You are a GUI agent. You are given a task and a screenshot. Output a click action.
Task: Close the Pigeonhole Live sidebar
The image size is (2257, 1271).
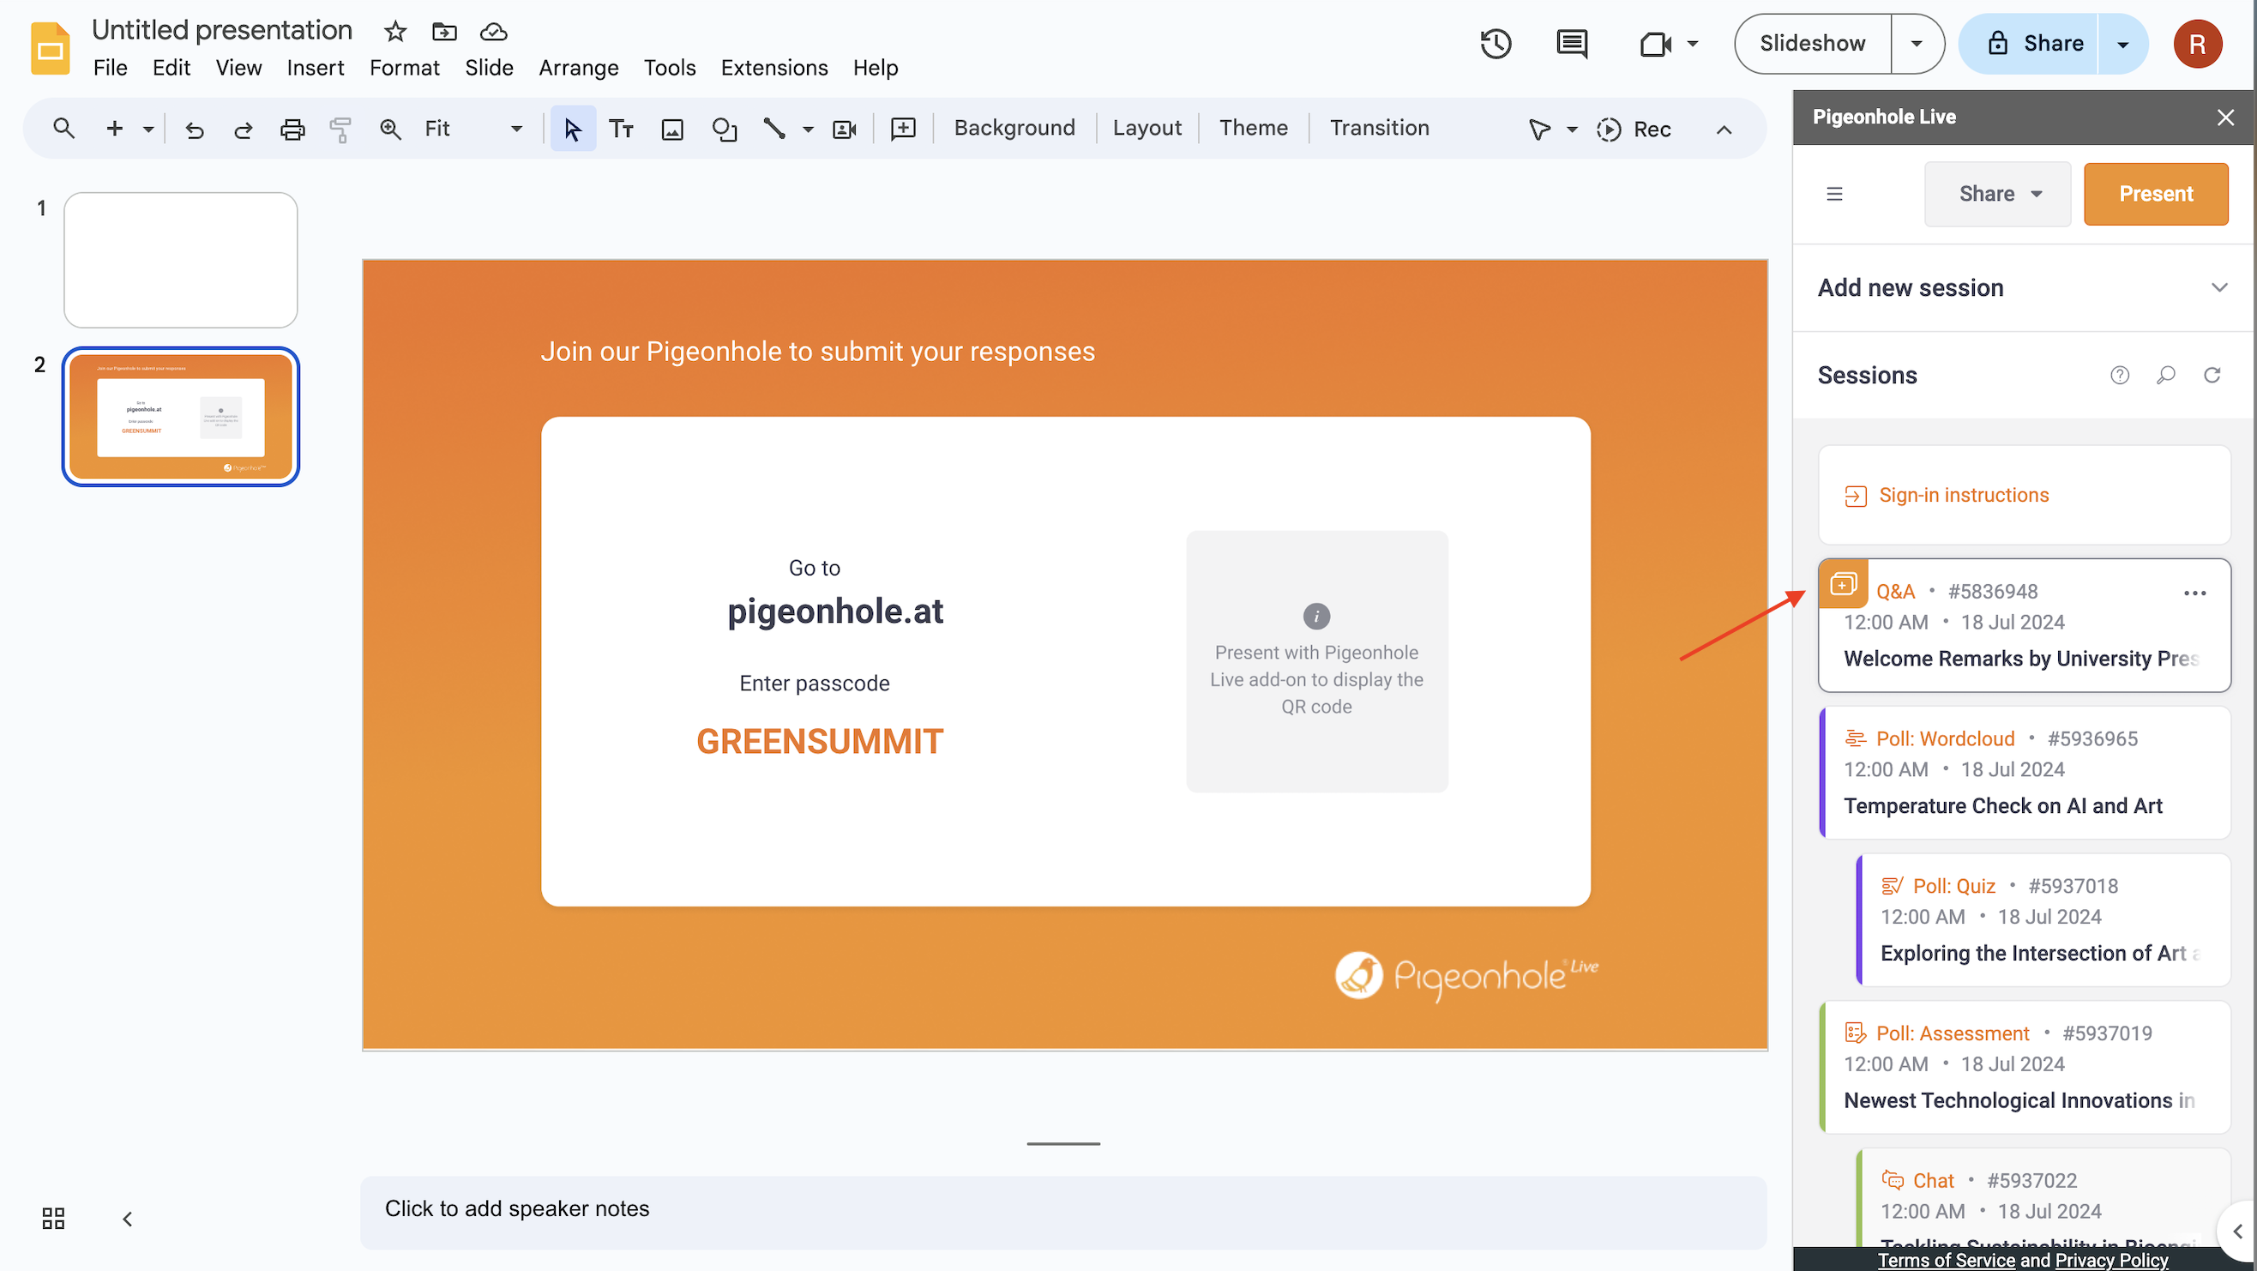click(x=2225, y=117)
